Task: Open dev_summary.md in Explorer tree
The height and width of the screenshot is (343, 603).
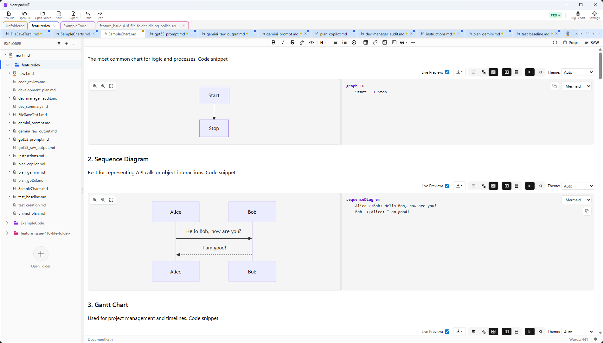Action: tap(33, 107)
